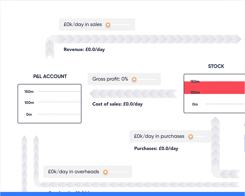Click the red bar in the Stock chart
Screen dimensions: 245x196
(217, 87)
